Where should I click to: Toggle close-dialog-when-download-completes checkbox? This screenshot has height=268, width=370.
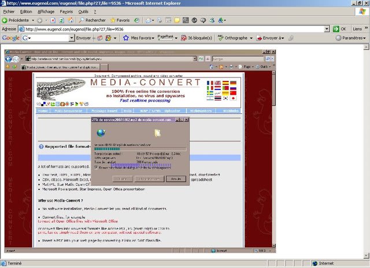97,166
